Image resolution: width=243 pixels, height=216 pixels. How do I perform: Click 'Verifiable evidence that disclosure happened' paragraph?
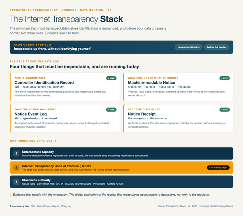(176, 125)
